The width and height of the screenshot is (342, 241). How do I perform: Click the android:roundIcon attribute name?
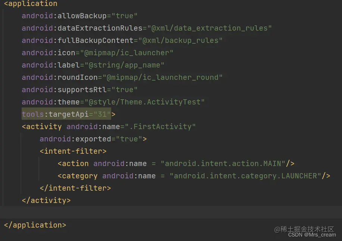(x=60, y=78)
